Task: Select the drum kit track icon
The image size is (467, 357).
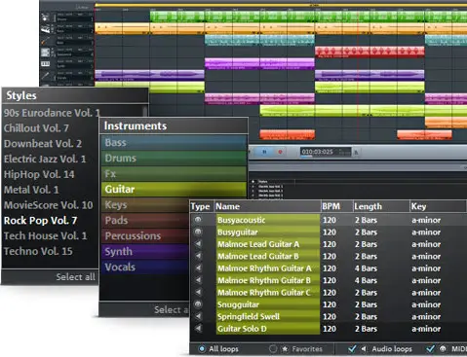Action: click(45, 18)
